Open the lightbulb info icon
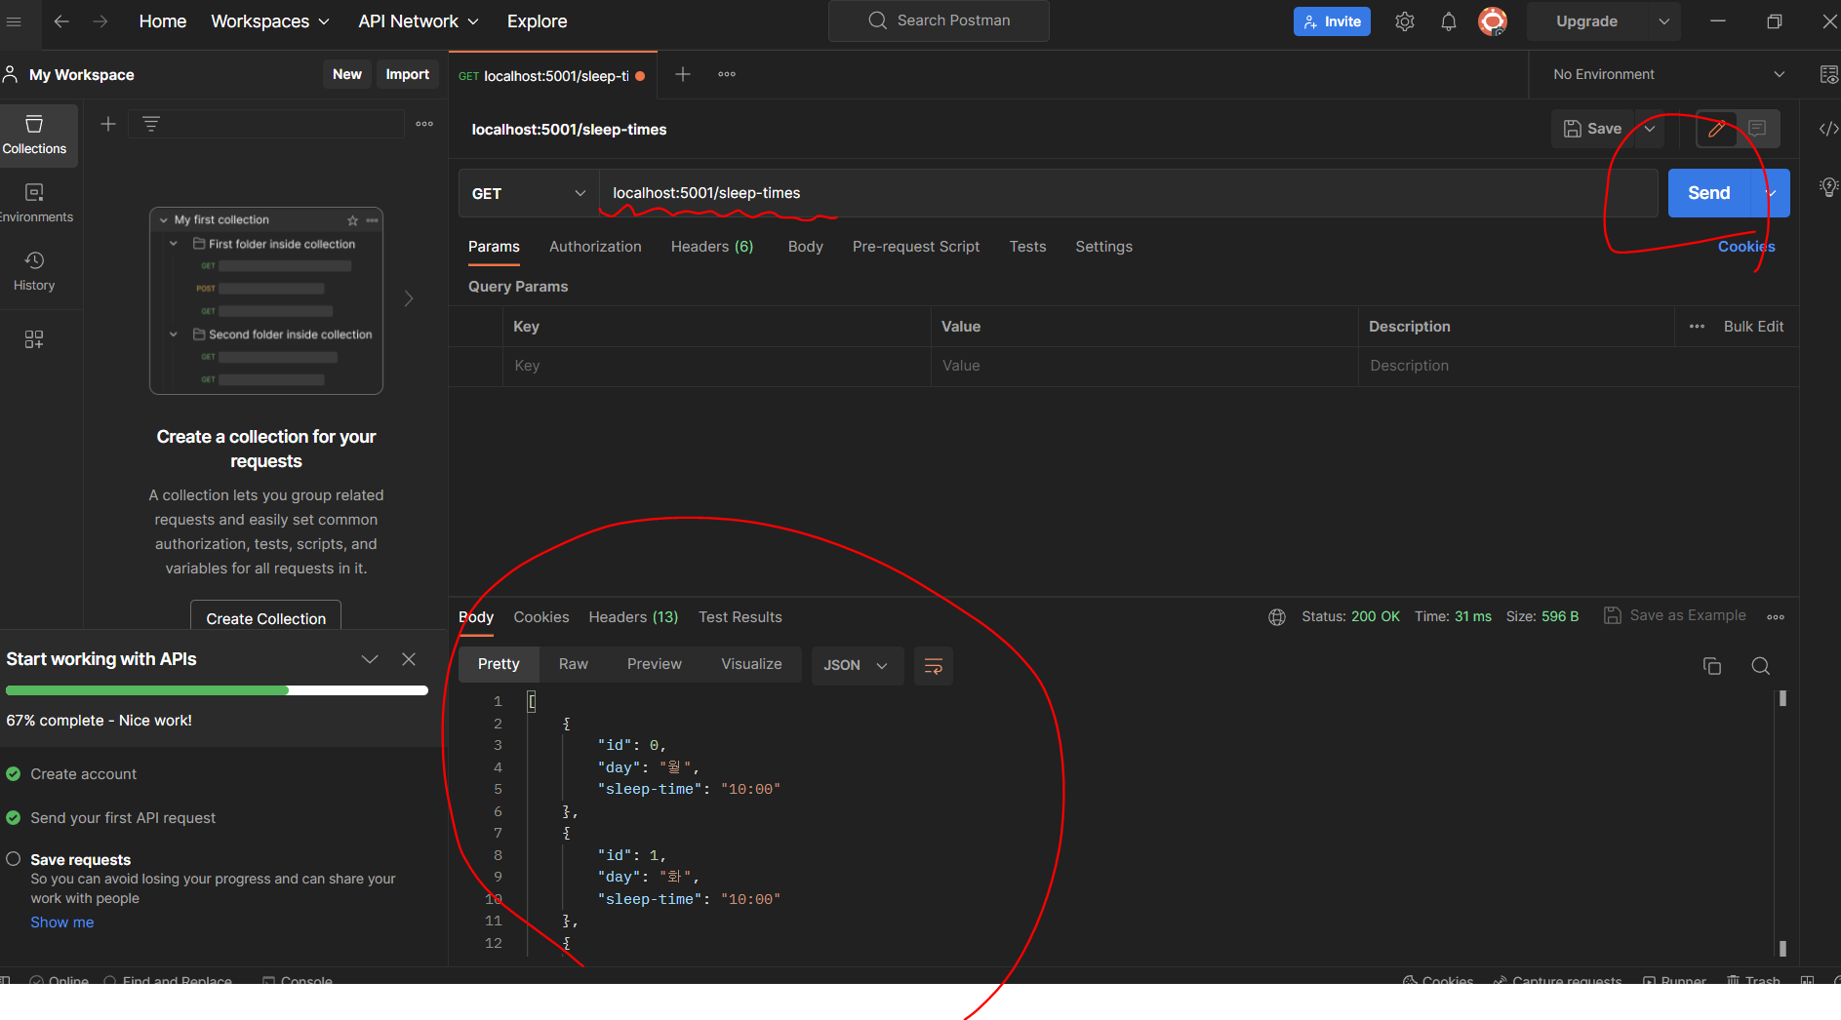Image resolution: width=1841 pixels, height=1020 pixels. (1829, 186)
